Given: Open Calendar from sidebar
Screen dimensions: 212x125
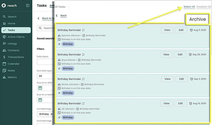Looking at the screenshot, I should click(13, 64).
